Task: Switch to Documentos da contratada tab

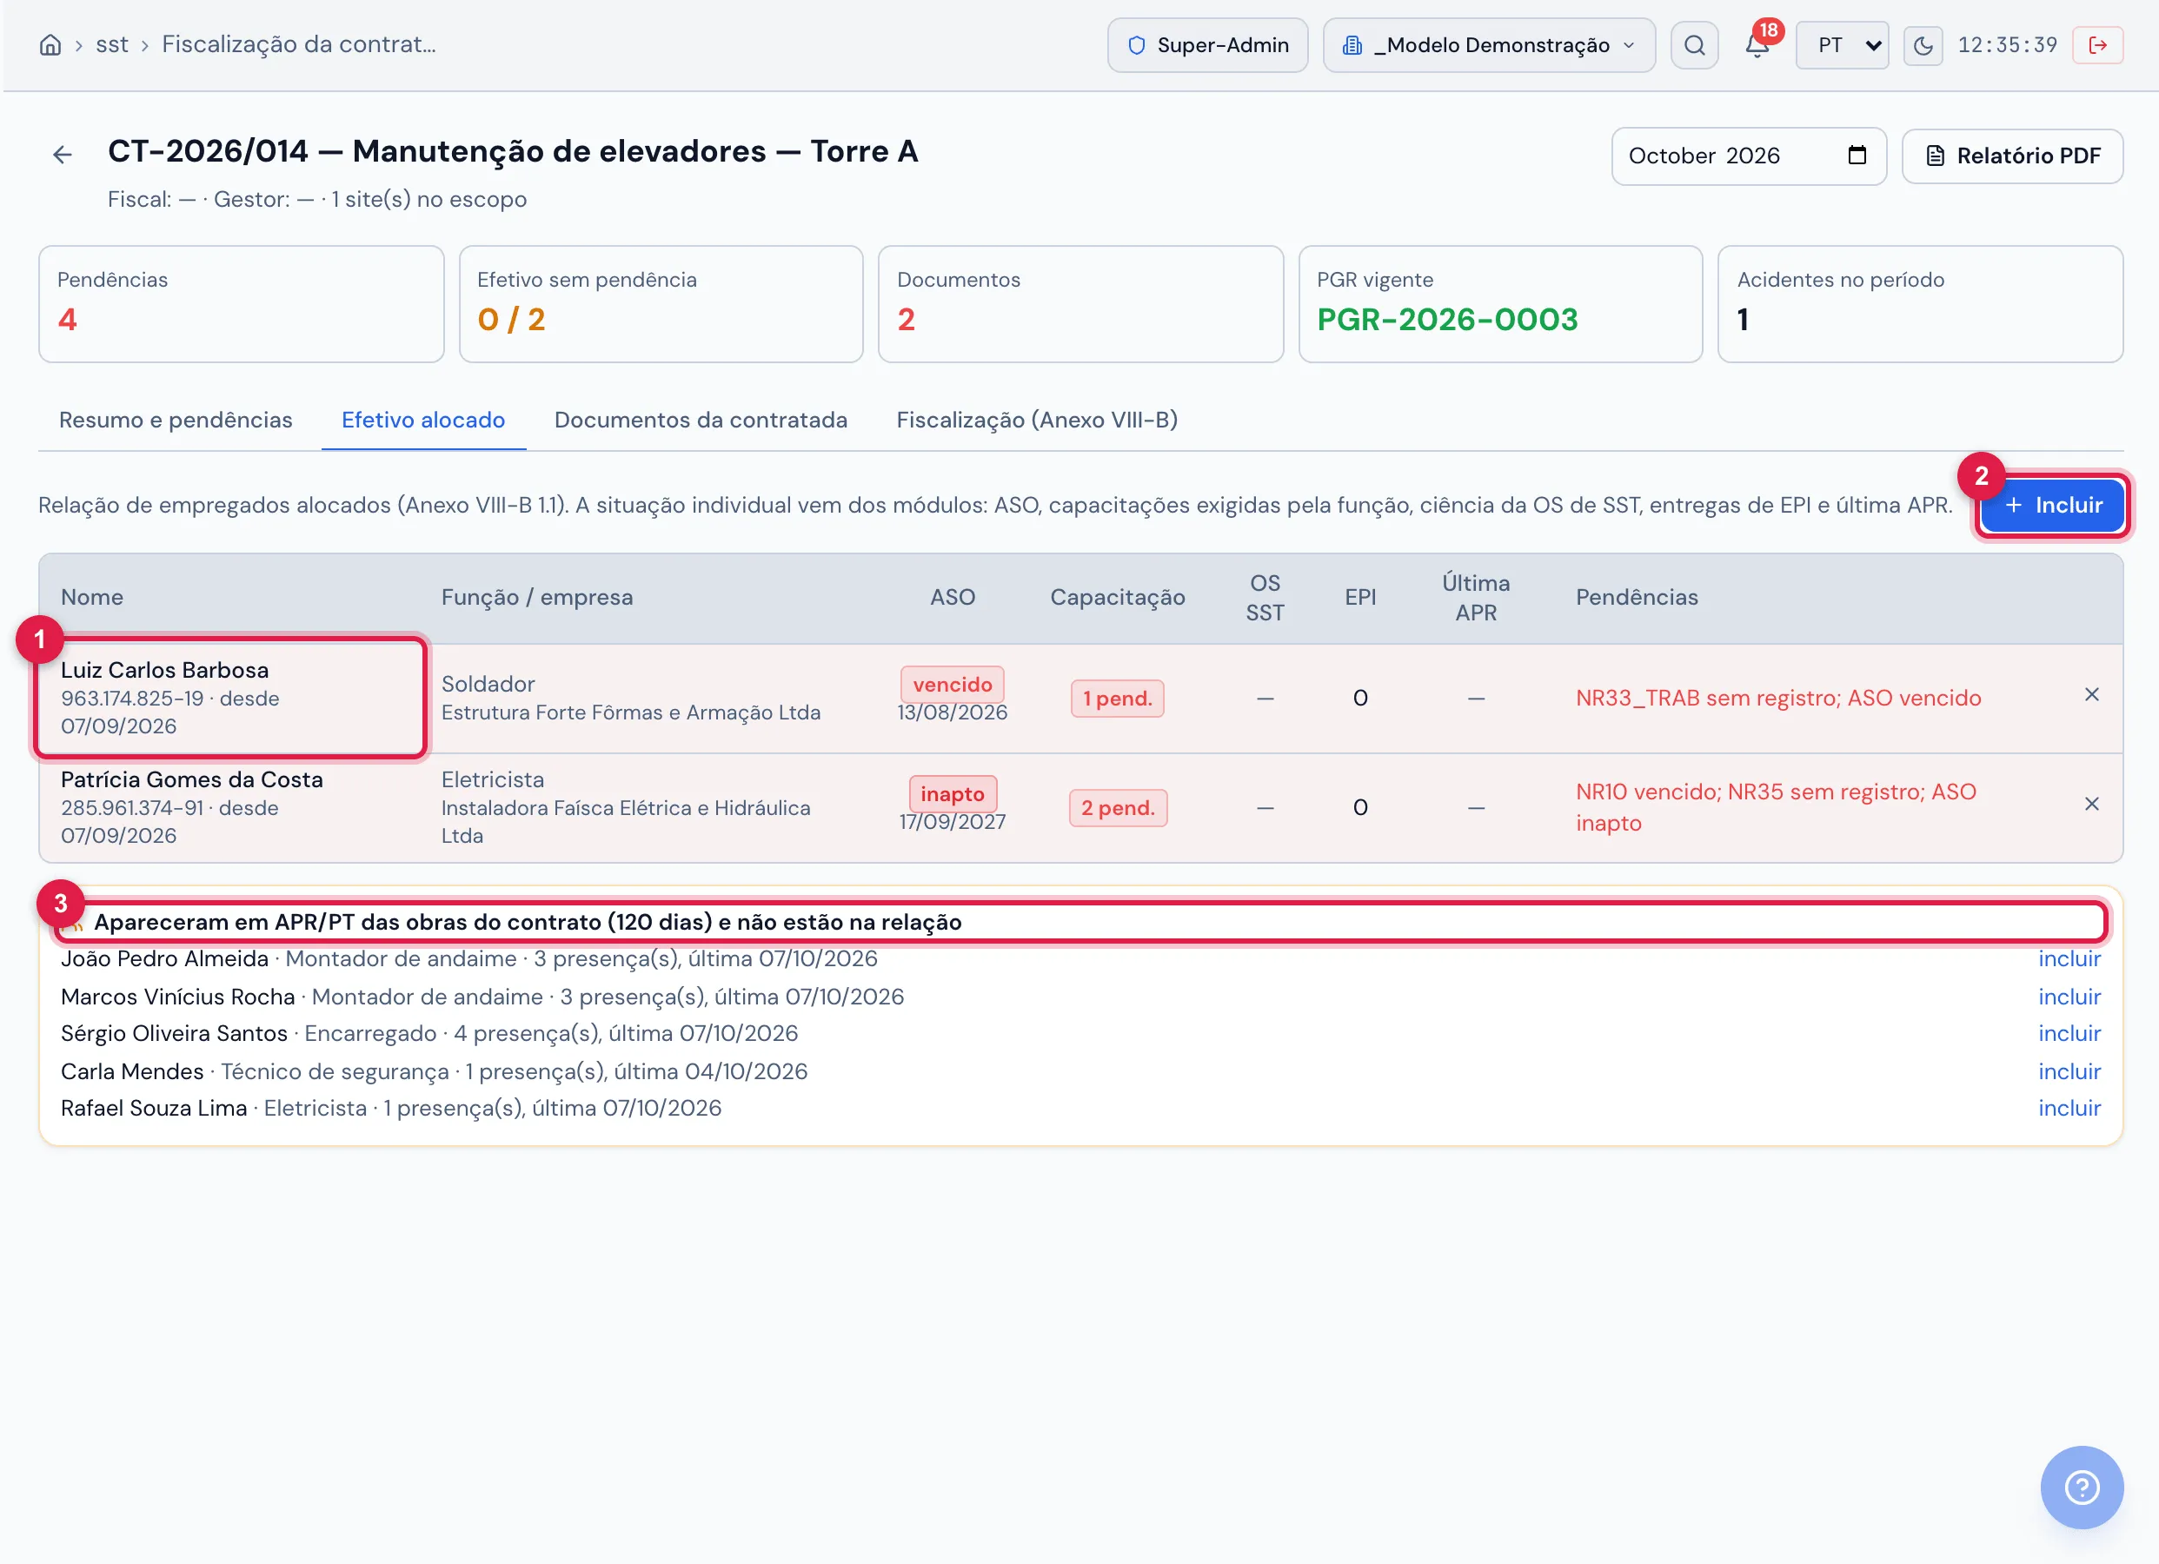Action: [701, 420]
